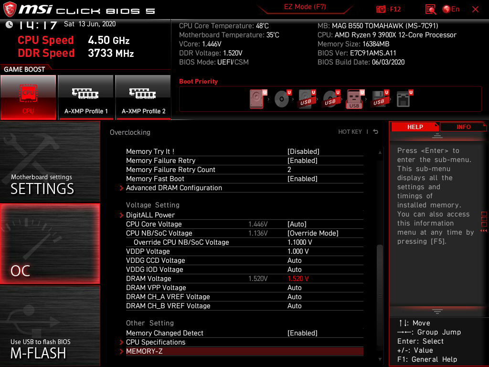Viewport: 489px width, 367px height.
Task: Select DRAM VPP Voltage row
Action: pyautogui.click(x=244, y=287)
